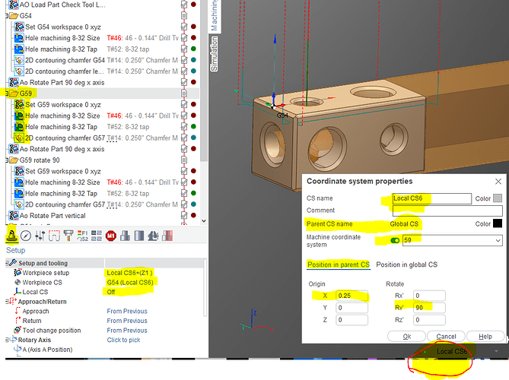Toggle checkbox for first G54 Hole machining 8-32 Tap
The width and height of the screenshot is (509, 380).
click(x=185, y=49)
